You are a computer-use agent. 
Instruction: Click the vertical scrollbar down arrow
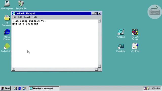tap(99, 66)
